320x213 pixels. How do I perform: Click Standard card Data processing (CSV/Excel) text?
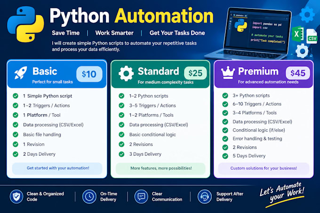(x=159, y=125)
